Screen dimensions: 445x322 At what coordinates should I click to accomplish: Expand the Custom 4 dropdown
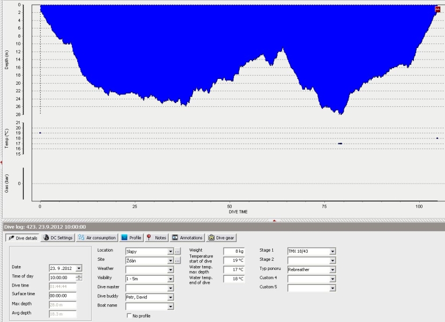332,279
